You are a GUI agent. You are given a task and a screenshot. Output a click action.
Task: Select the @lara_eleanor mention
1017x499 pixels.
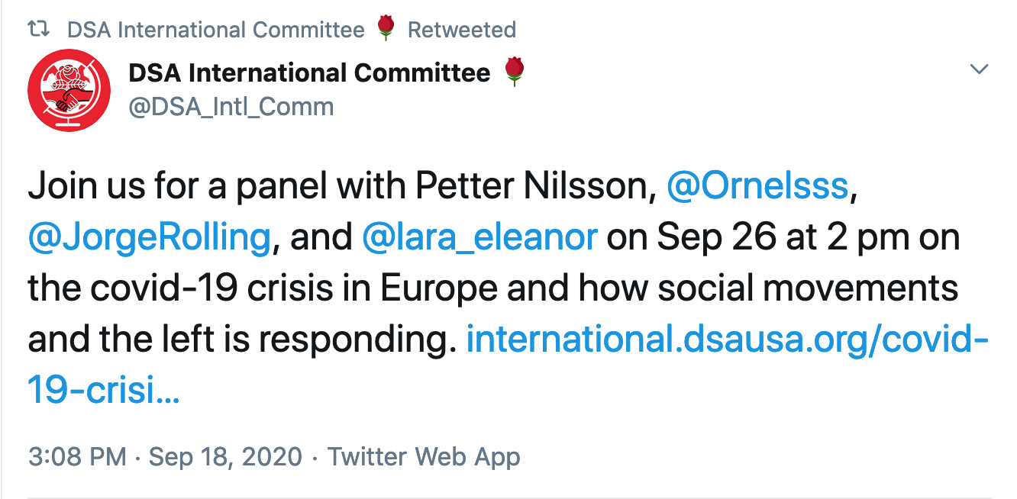pos(479,238)
